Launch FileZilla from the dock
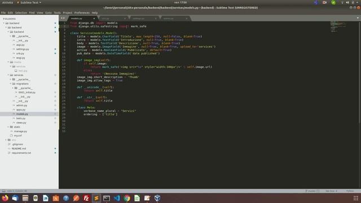Image resolution: width=361 pixels, height=203 pixels. [86, 198]
